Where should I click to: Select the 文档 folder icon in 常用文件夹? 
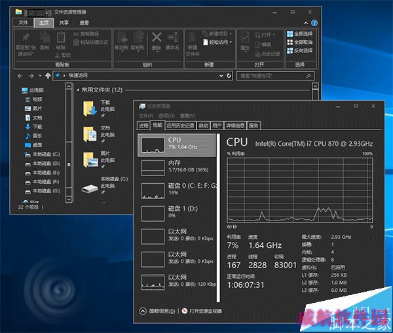coord(90,135)
